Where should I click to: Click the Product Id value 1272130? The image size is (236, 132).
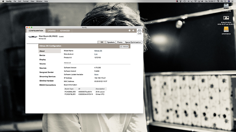[x=97, y=57]
